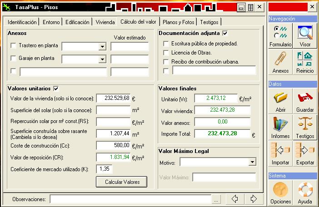Switch to Planos y Fotos tab
Screen dimensions: 319x207
point(179,22)
